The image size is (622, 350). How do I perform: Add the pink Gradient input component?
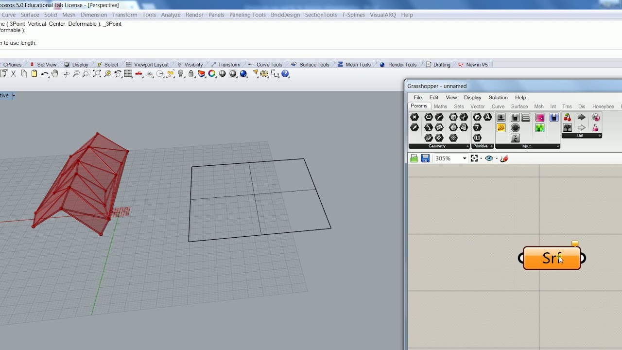(540, 117)
